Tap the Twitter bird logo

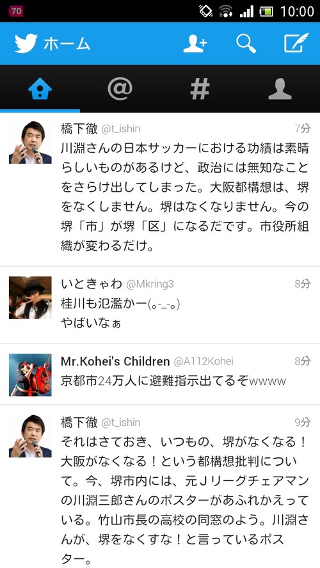coord(26,43)
